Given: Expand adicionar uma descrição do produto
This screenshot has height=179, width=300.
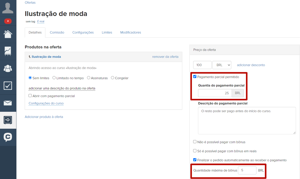Looking at the screenshot, I should [x=62, y=88].
